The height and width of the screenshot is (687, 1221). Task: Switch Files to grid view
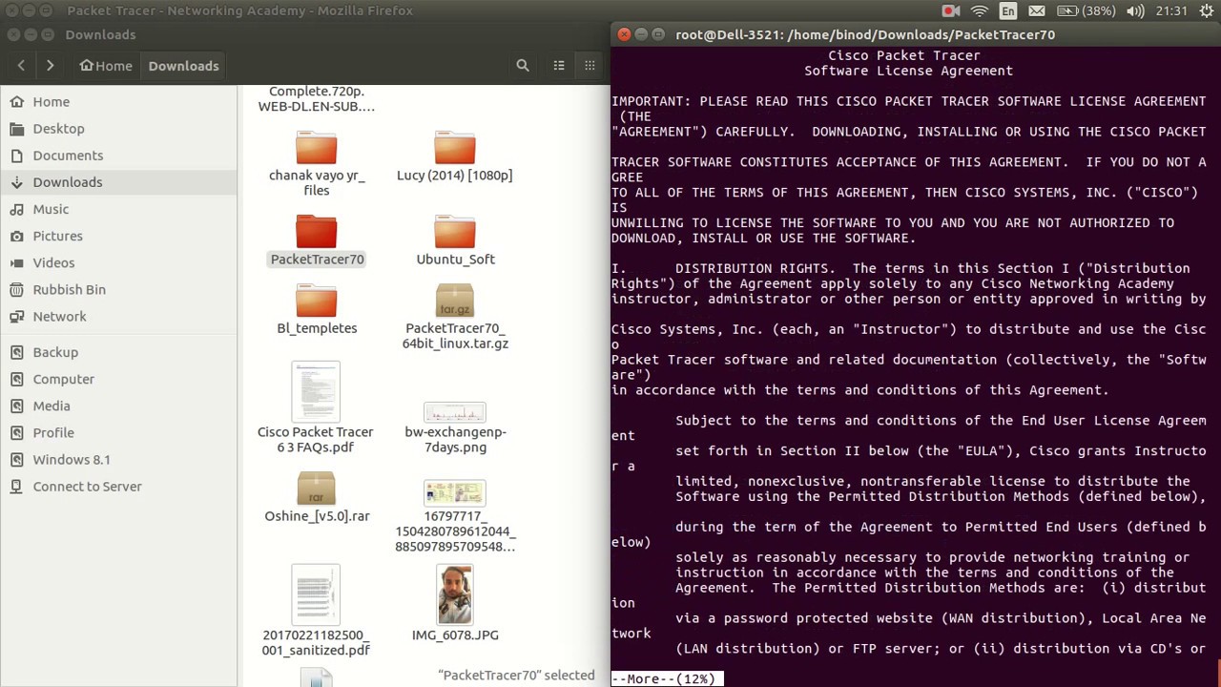click(x=590, y=66)
